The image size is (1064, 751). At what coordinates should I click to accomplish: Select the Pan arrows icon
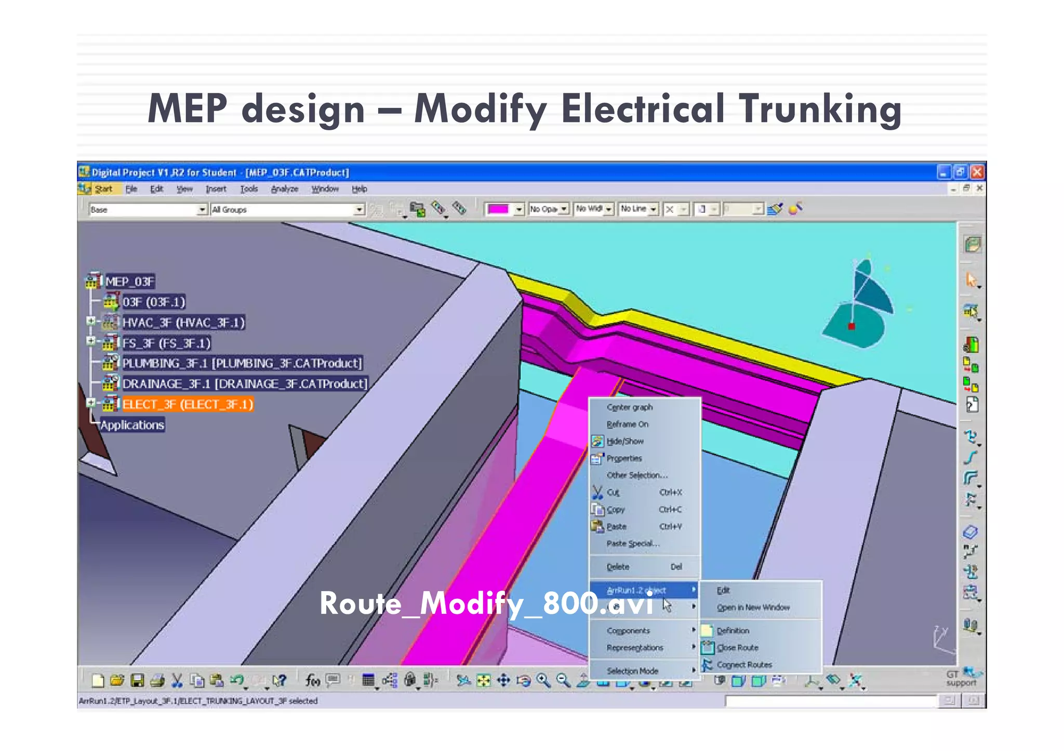pyautogui.click(x=503, y=680)
